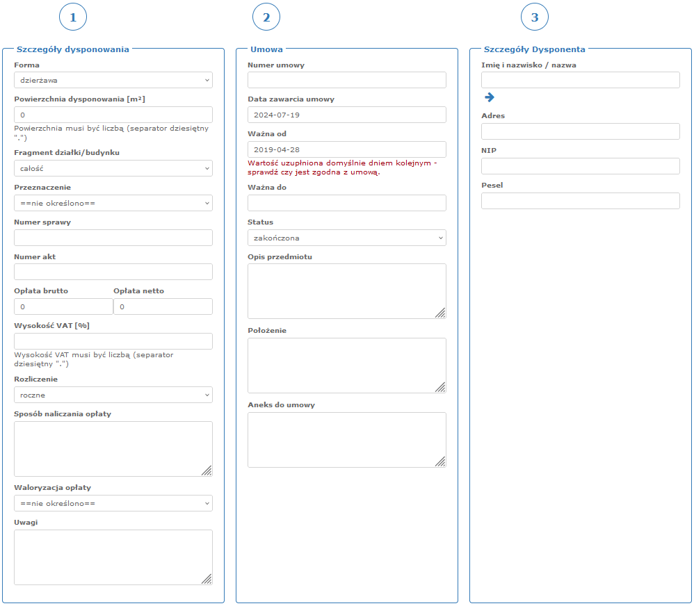Click the NIP input field
Image resolution: width=694 pixels, height=606 pixels.
pyautogui.click(x=580, y=166)
